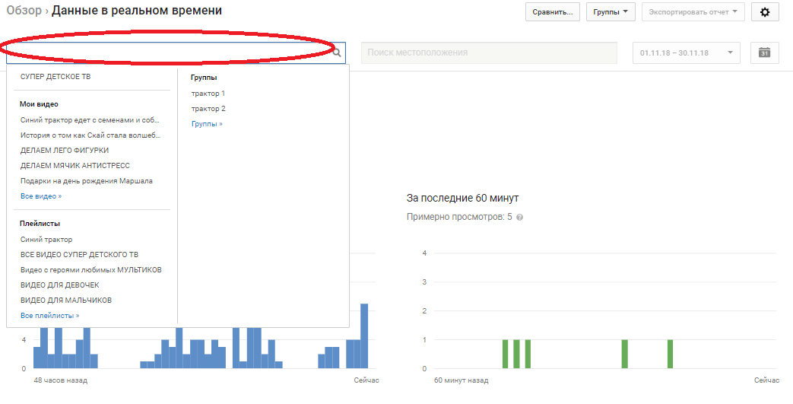This screenshot has width=793, height=404.
Task: Go to the Обзор breadcrumb link
Action: [24, 11]
